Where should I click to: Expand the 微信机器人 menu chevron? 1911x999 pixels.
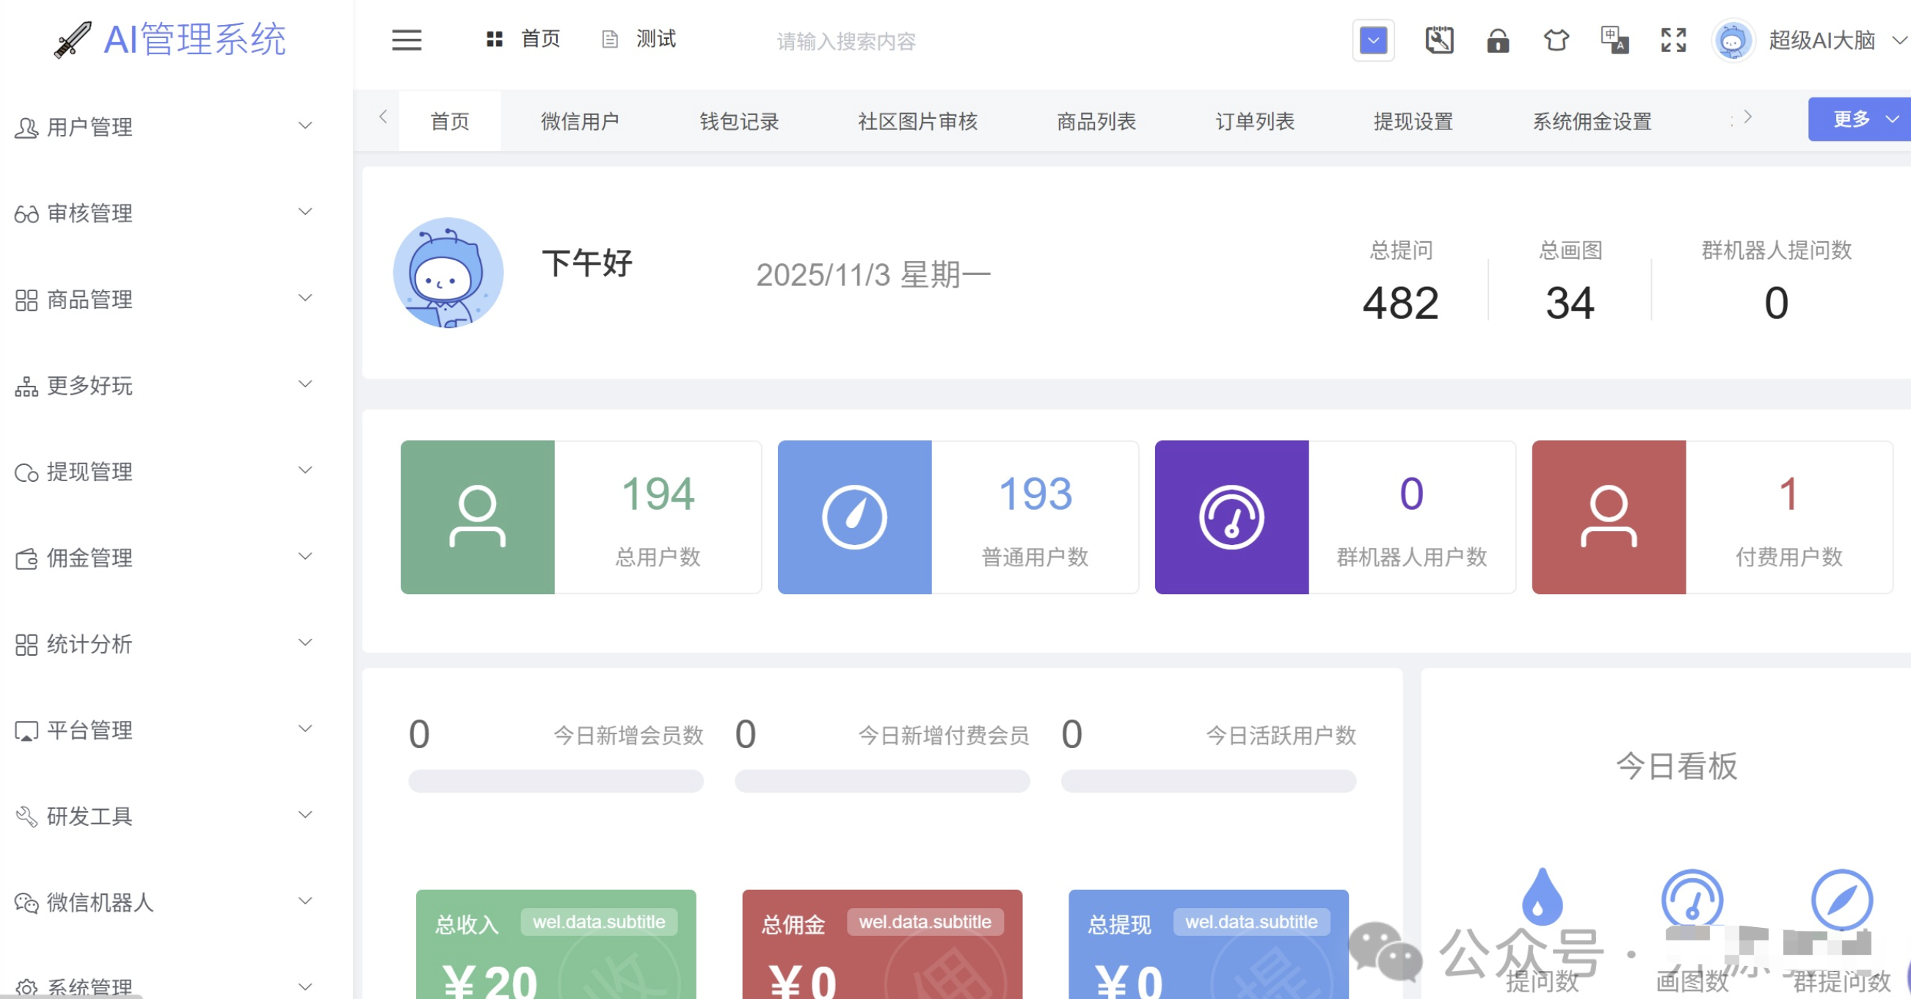tap(305, 900)
